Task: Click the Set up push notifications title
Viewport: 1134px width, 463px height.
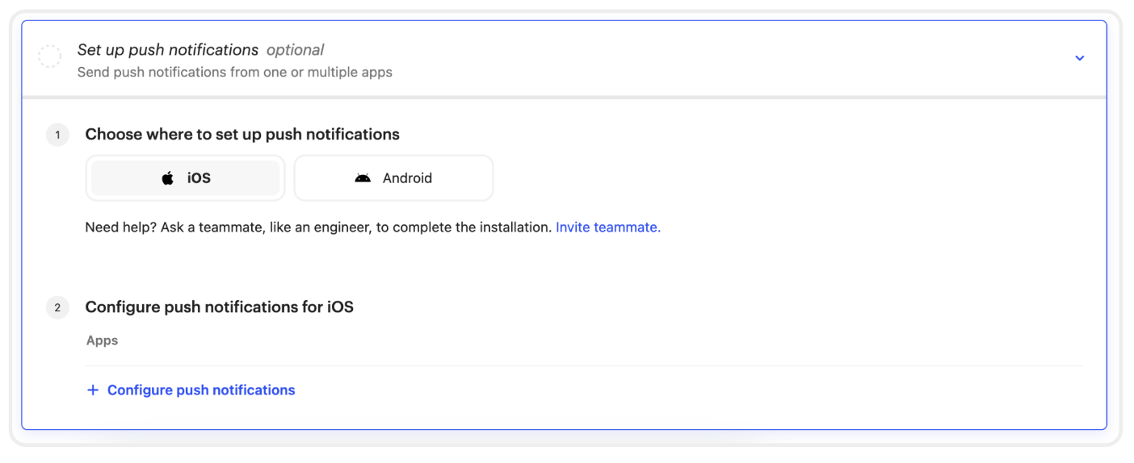Action: click(x=168, y=50)
